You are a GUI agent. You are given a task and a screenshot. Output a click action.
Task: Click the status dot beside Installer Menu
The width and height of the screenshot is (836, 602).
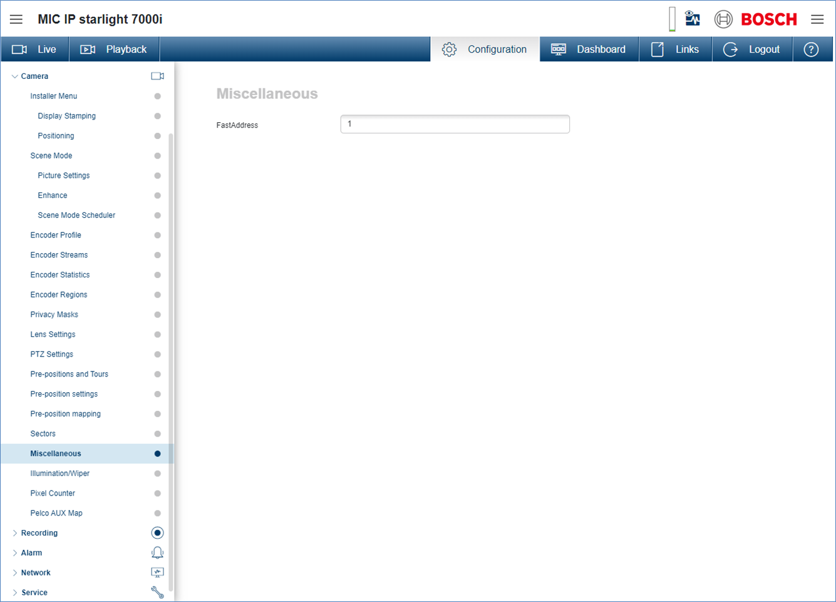click(x=158, y=96)
